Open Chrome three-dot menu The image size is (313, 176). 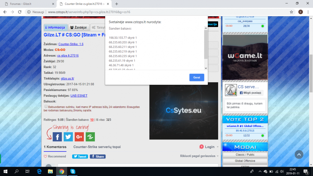pyautogui.click(x=308, y=12)
